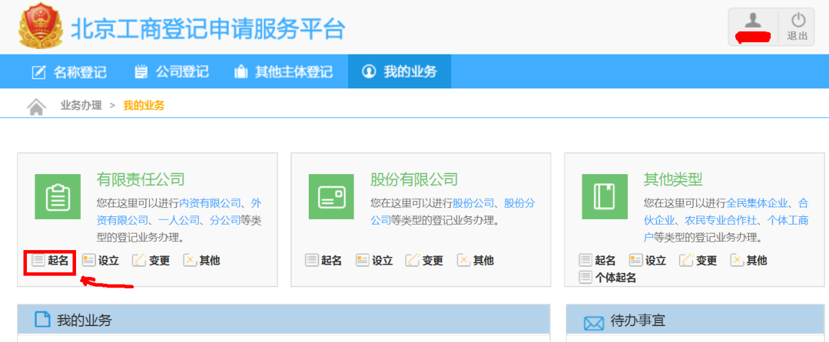Click 个体起名 under 其他类型
This screenshot has height=342, width=829.
pyautogui.click(x=608, y=278)
